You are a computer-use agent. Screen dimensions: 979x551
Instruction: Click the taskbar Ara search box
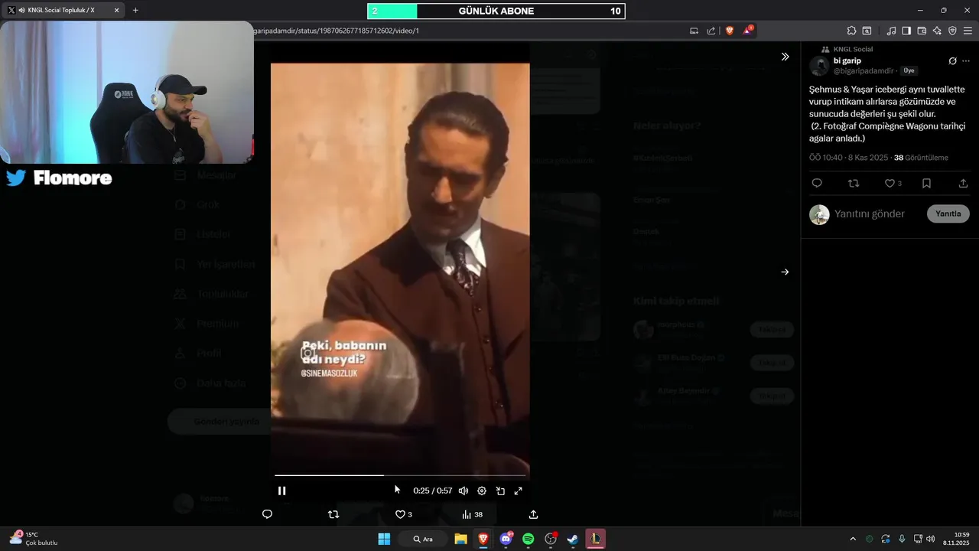point(423,539)
